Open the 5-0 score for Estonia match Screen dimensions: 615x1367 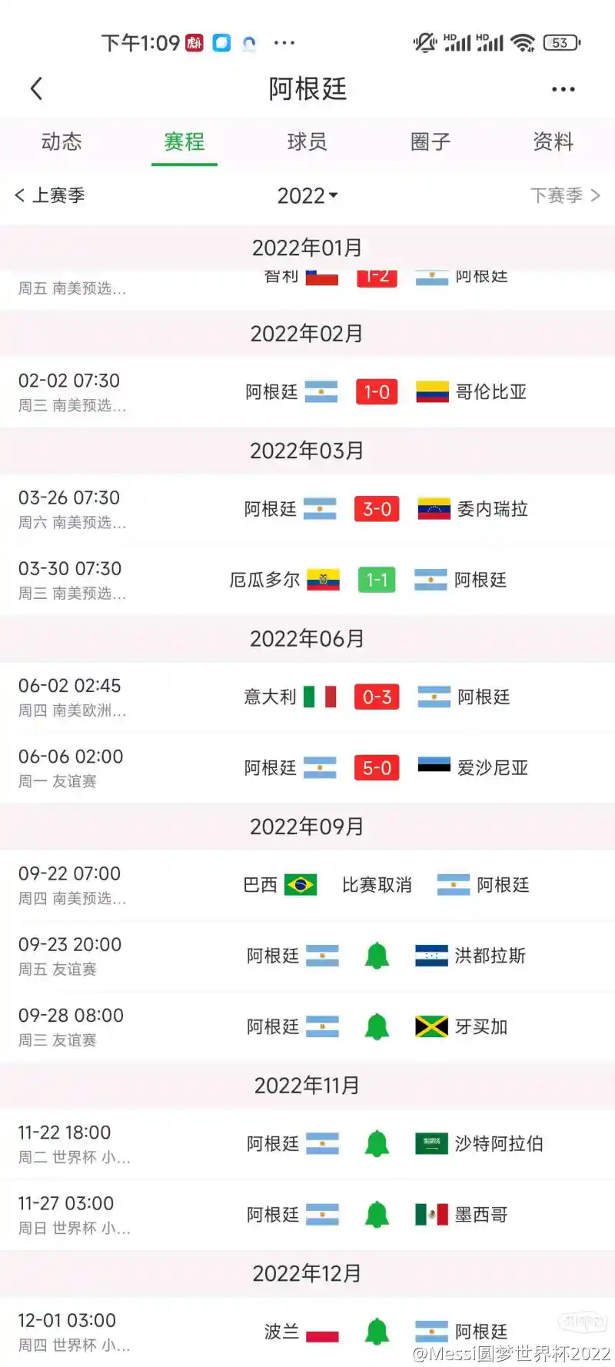(377, 768)
